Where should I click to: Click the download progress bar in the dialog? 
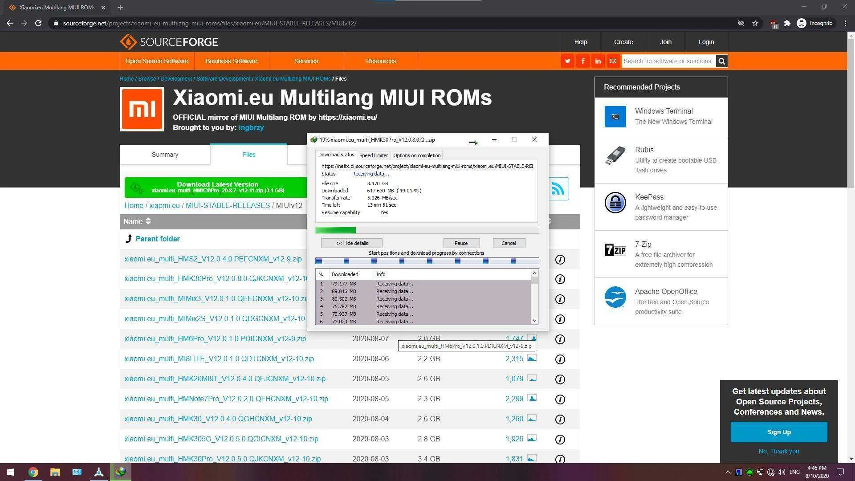pos(427,230)
